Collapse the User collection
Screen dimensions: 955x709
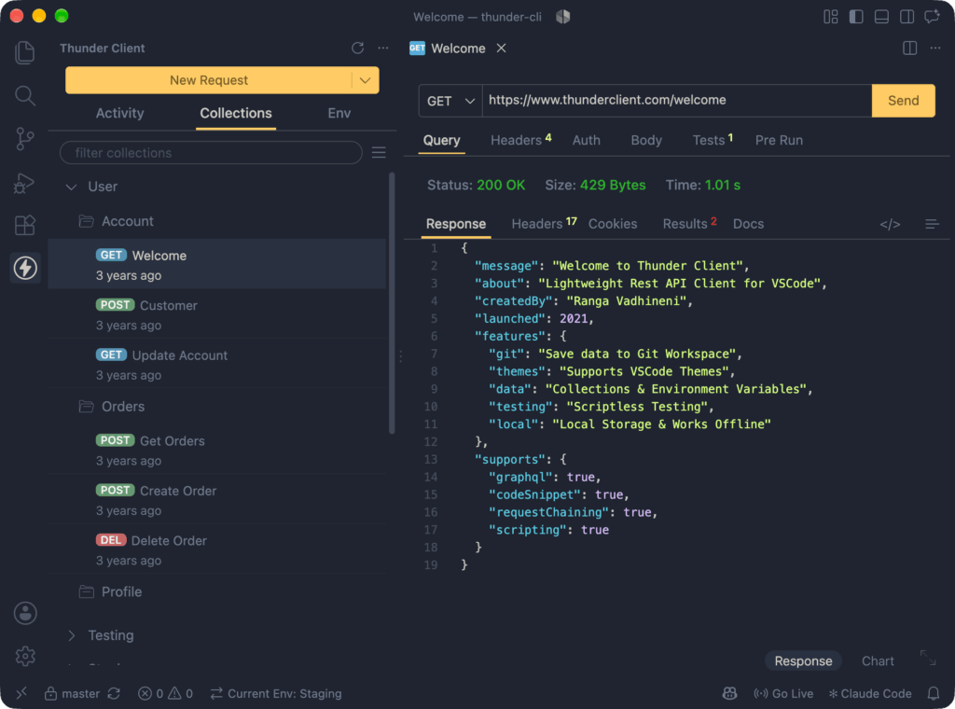click(71, 187)
